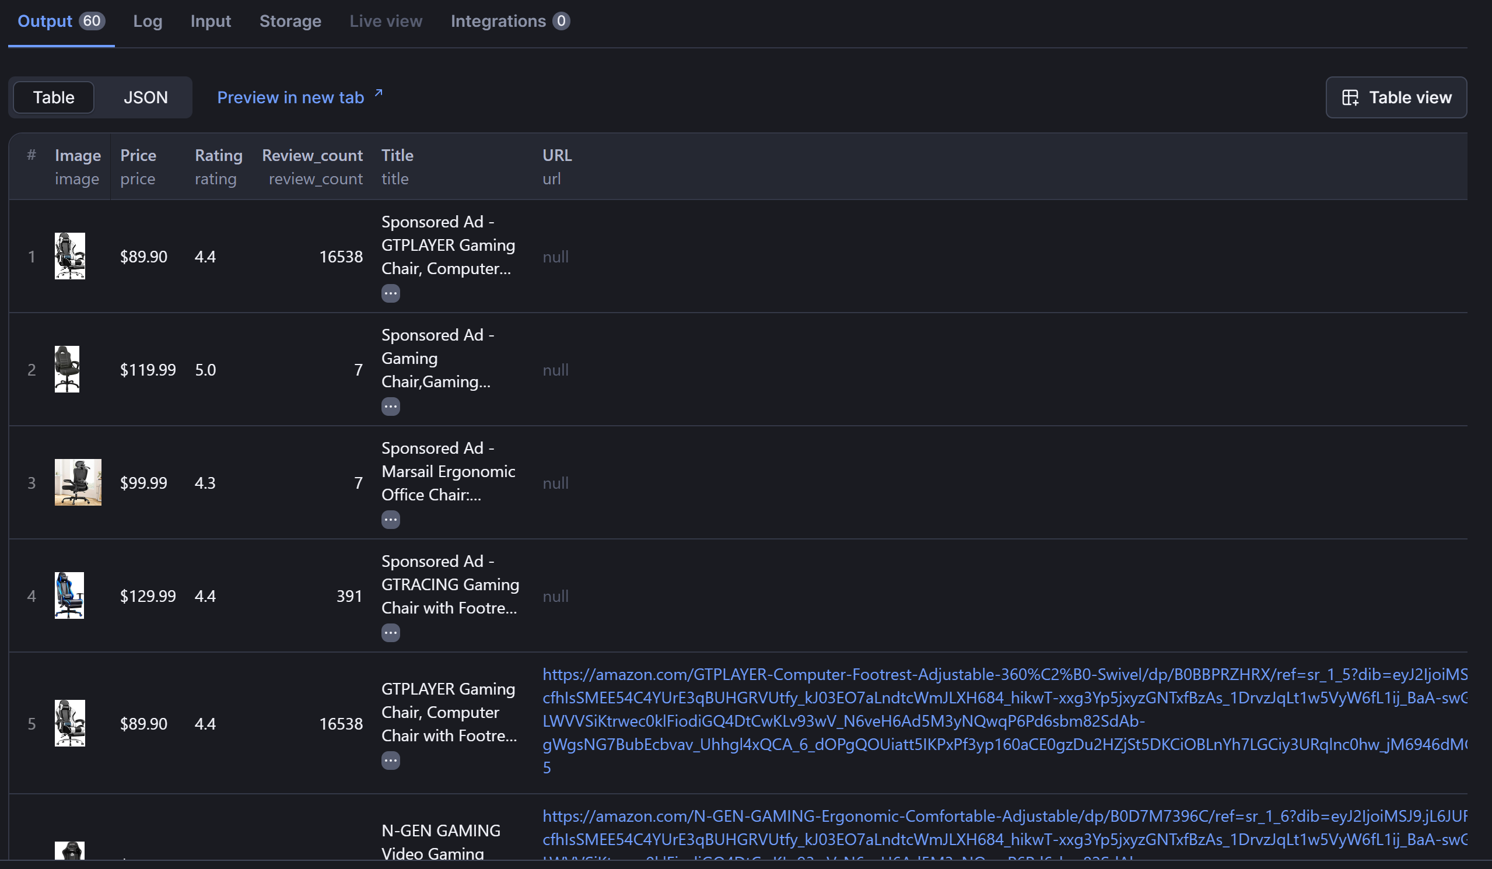Open the Live view tab
The height and width of the screenshot is (869, 1492).
coord(386,22)
